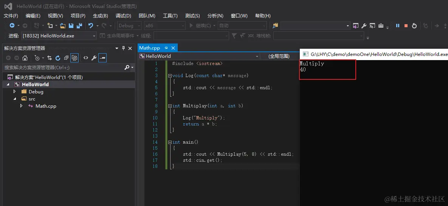The height and width of the screenshot is (206, 448).
Task: Click the Find in Files folder icon
Action: 275,26
